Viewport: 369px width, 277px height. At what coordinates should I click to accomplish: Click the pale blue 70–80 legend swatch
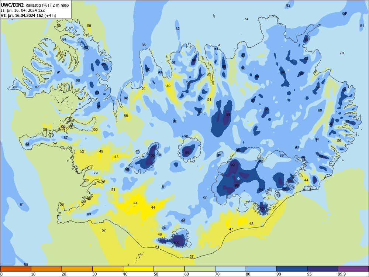coord(230,269)
